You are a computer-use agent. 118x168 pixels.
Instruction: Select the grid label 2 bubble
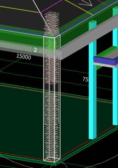pos(35,50)
